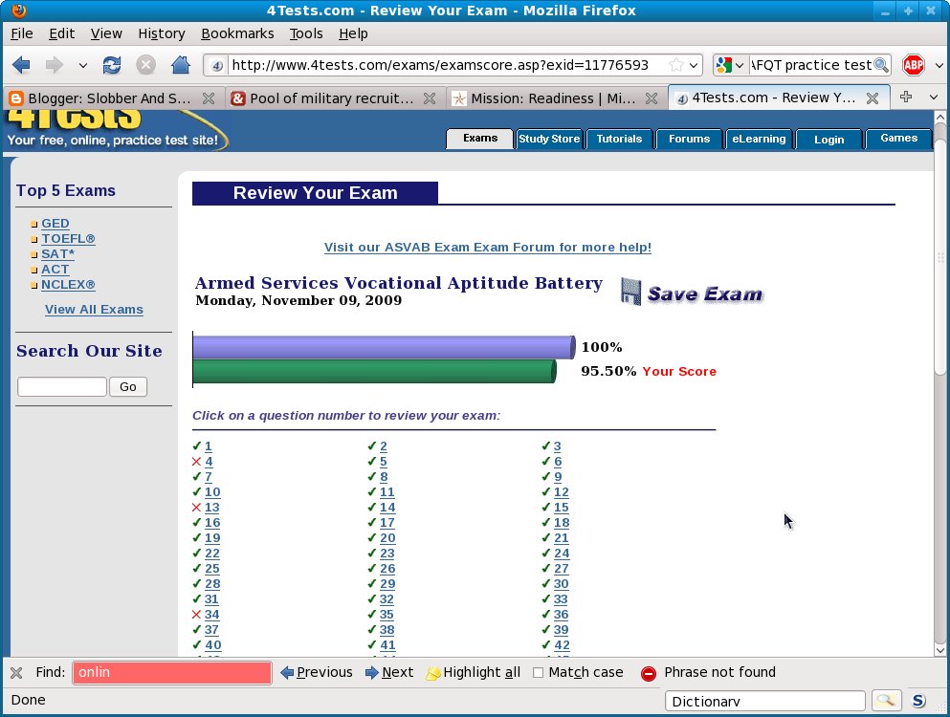Screen dimensions: 950x717
Task: Click inside the Search Our Site field
Action: 61,386
